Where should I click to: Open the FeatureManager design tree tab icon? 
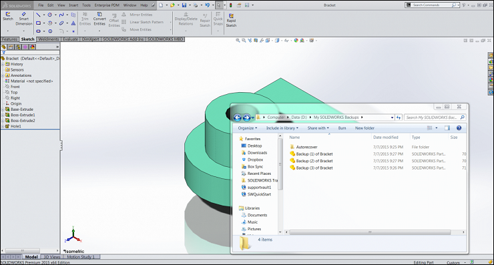(x=4, y=47)
